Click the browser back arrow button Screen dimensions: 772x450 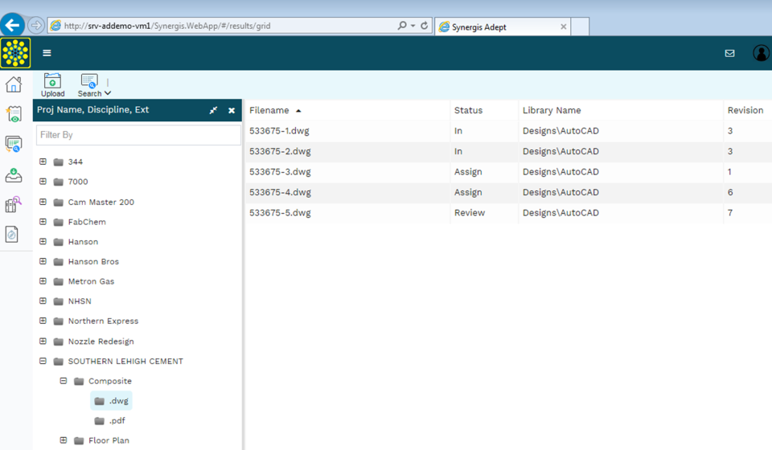click(12, 25)
